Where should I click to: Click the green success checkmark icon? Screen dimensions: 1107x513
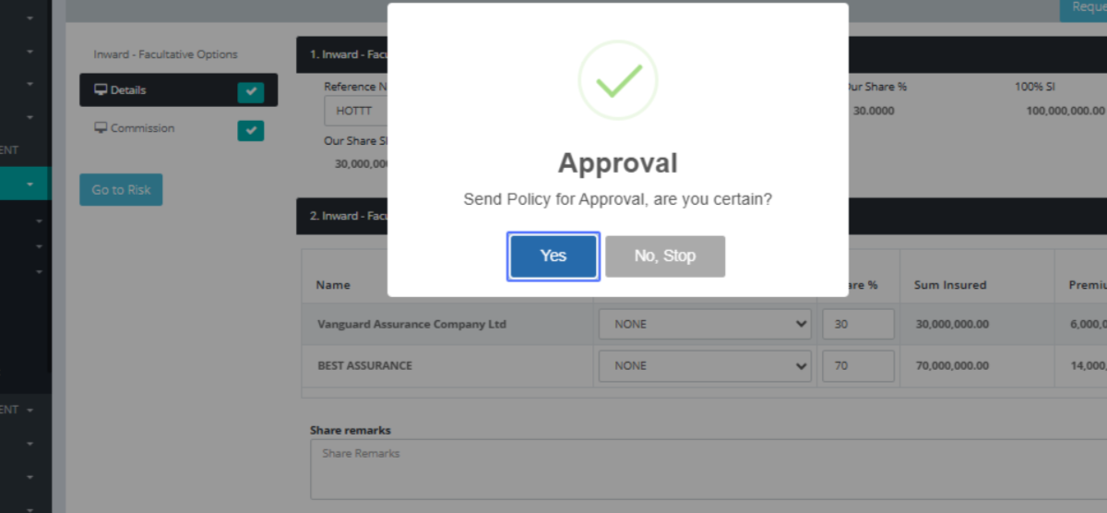[x=617, y=80]
